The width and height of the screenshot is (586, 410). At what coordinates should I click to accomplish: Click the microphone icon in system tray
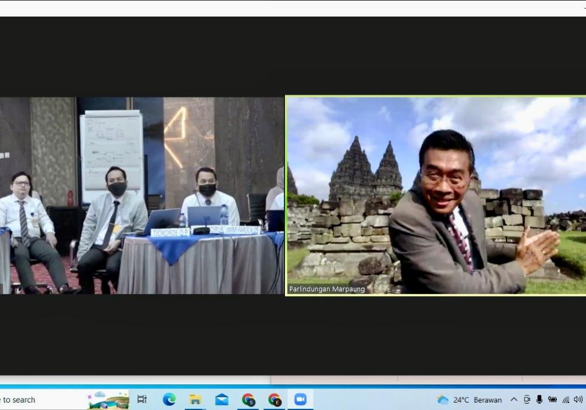539,400
